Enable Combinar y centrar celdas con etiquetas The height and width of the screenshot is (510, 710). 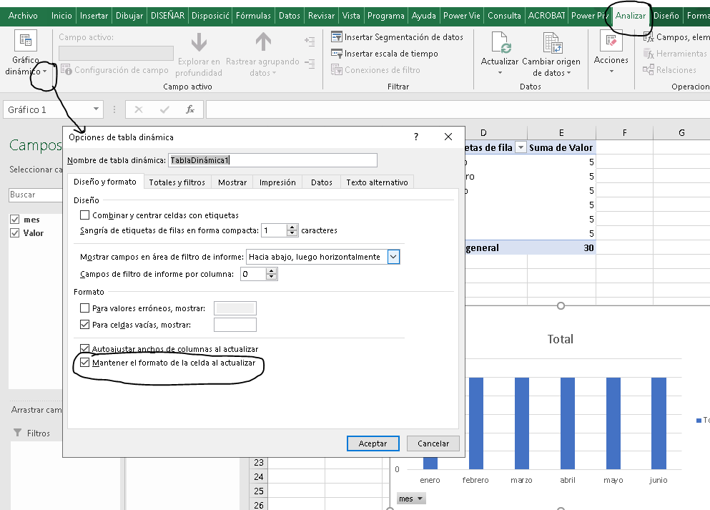tap(86, 215)
